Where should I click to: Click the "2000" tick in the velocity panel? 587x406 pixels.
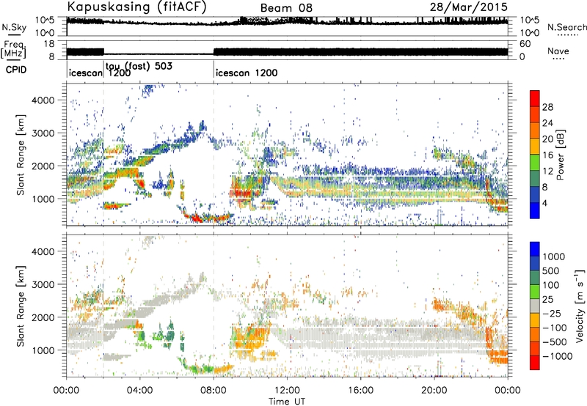(43, 317)
